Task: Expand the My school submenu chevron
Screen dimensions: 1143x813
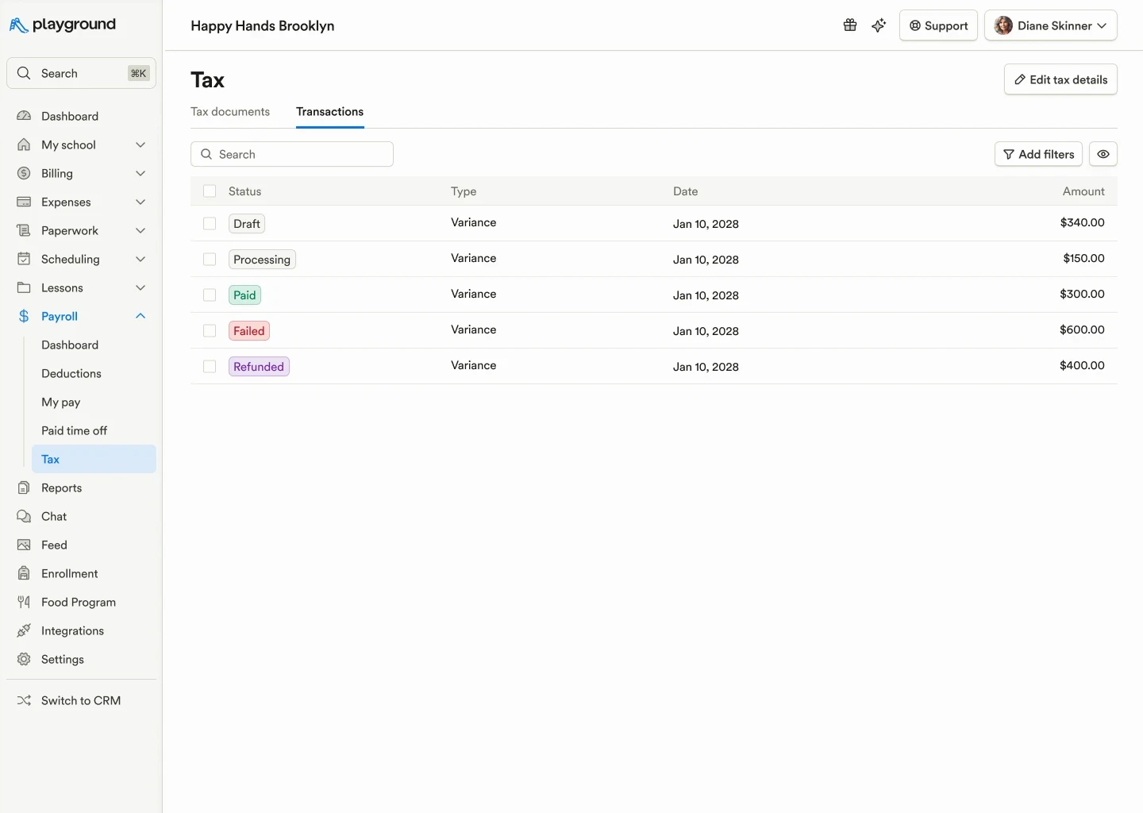Action: (140, 144)
